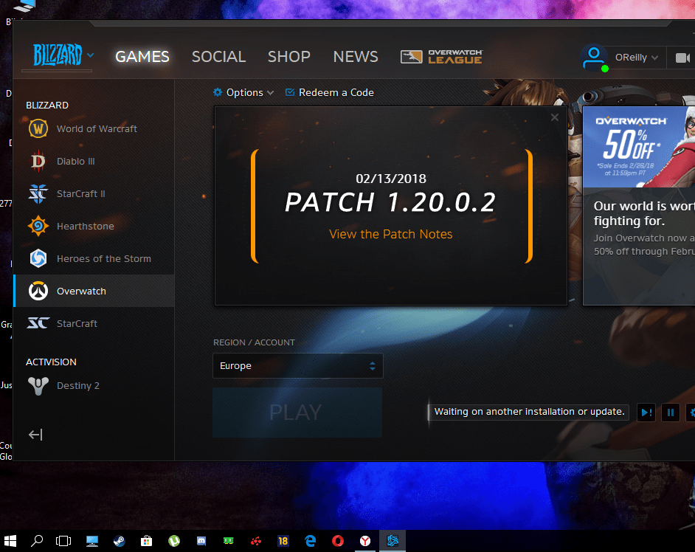695x552 pixels.
Task: Click 'Waiting on another installation' status text
Action: pyautogui.click(x=529, y=412)
